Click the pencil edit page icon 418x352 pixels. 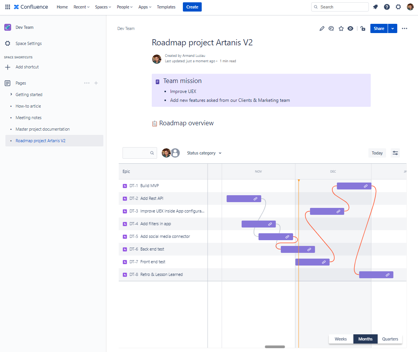click(322, 28)
